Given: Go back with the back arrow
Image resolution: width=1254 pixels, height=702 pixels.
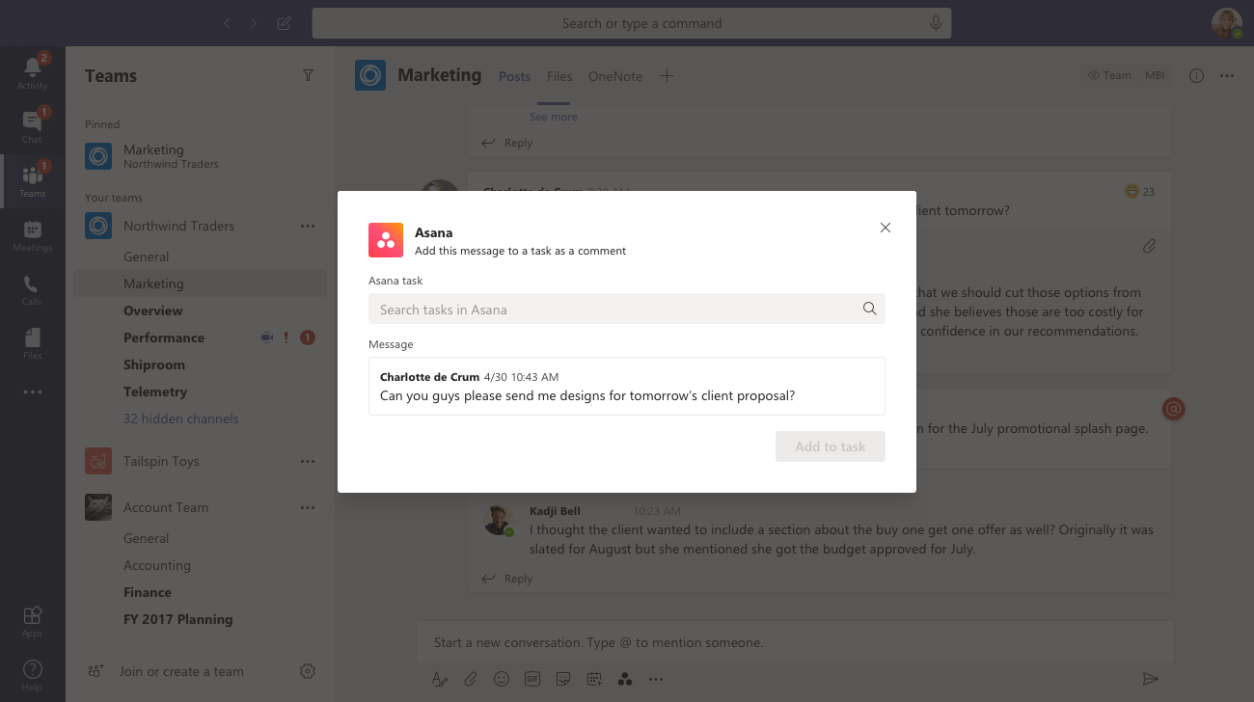Looking at the screenshot, I should pyautogui.click(x=227, y=23).
